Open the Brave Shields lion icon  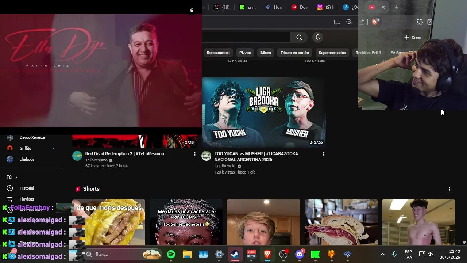[x=374, y=22]
